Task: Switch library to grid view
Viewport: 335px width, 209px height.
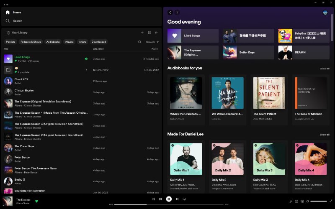Action: [x=149, y=33]
